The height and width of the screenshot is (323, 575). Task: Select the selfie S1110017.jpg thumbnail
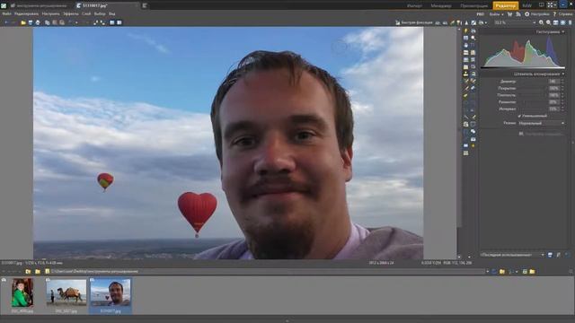pos(111,292)
